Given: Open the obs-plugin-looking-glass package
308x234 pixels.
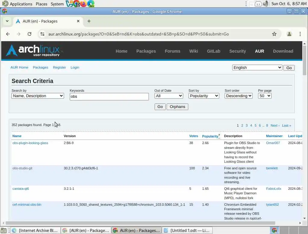Looking at the screenshot, I should coord(30,143).
